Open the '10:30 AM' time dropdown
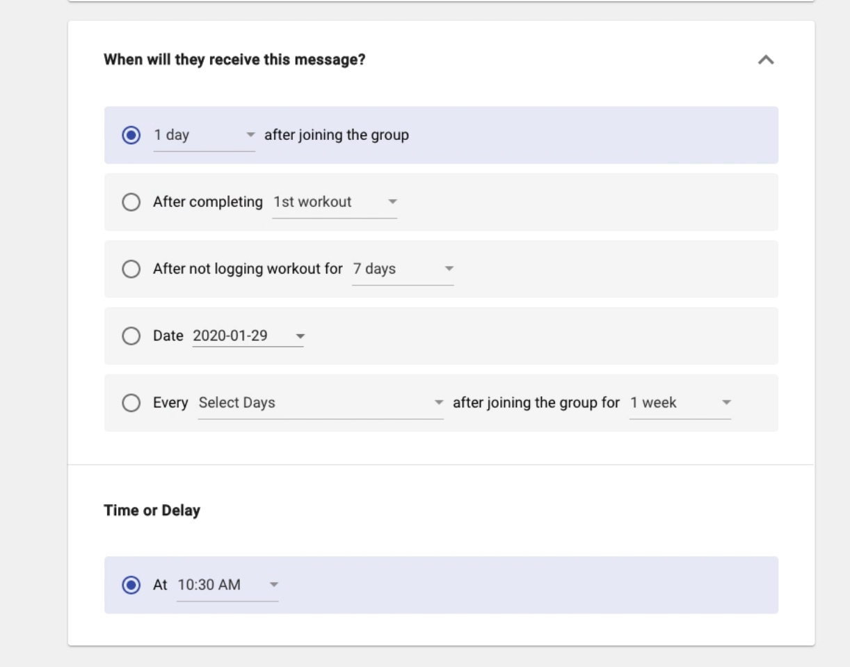 point(227,586)
